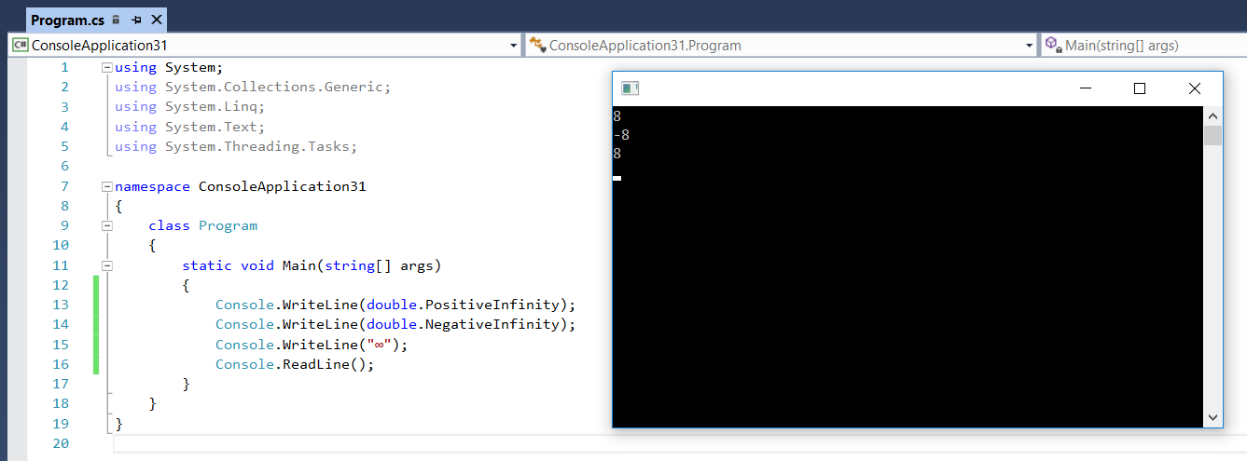Close the Program.cs editor tab
The width and height of the screenshot is (1247, 461).
click(156, 20)
